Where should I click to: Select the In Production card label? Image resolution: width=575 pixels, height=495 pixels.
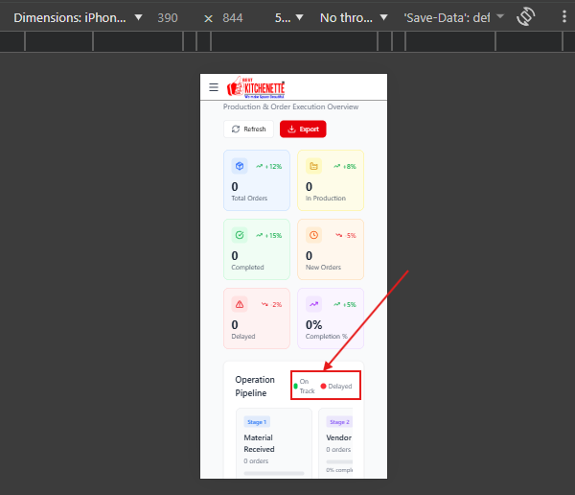click(326, 199)
